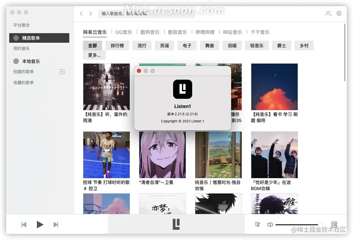This screenshot has height=240, width=353.
Task: Switch to the 千千音乐 tab
Action: 260,32
